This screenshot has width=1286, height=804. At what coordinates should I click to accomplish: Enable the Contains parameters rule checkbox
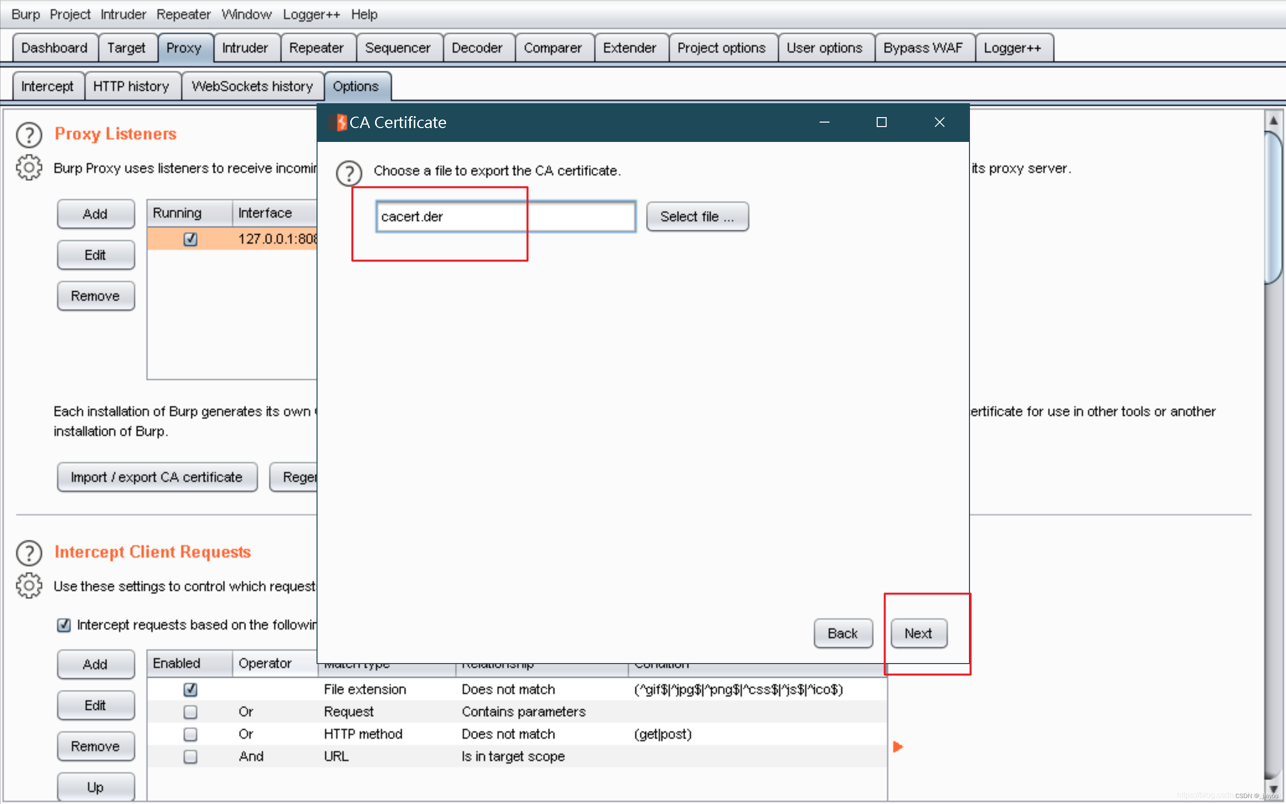tap(190, 712)
